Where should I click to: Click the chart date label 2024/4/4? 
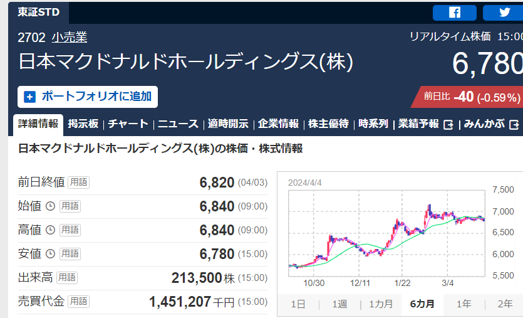305,183
